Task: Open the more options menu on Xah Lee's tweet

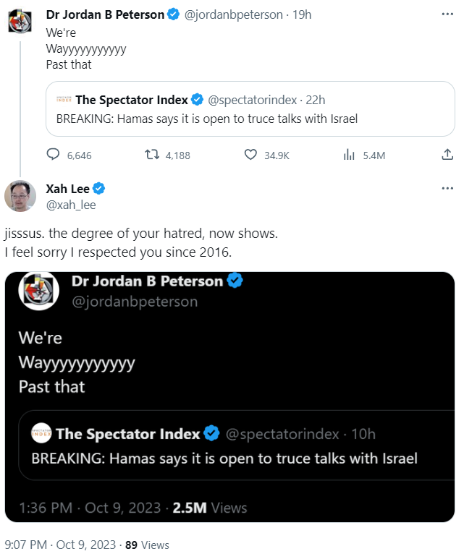Action: point(447,189)
